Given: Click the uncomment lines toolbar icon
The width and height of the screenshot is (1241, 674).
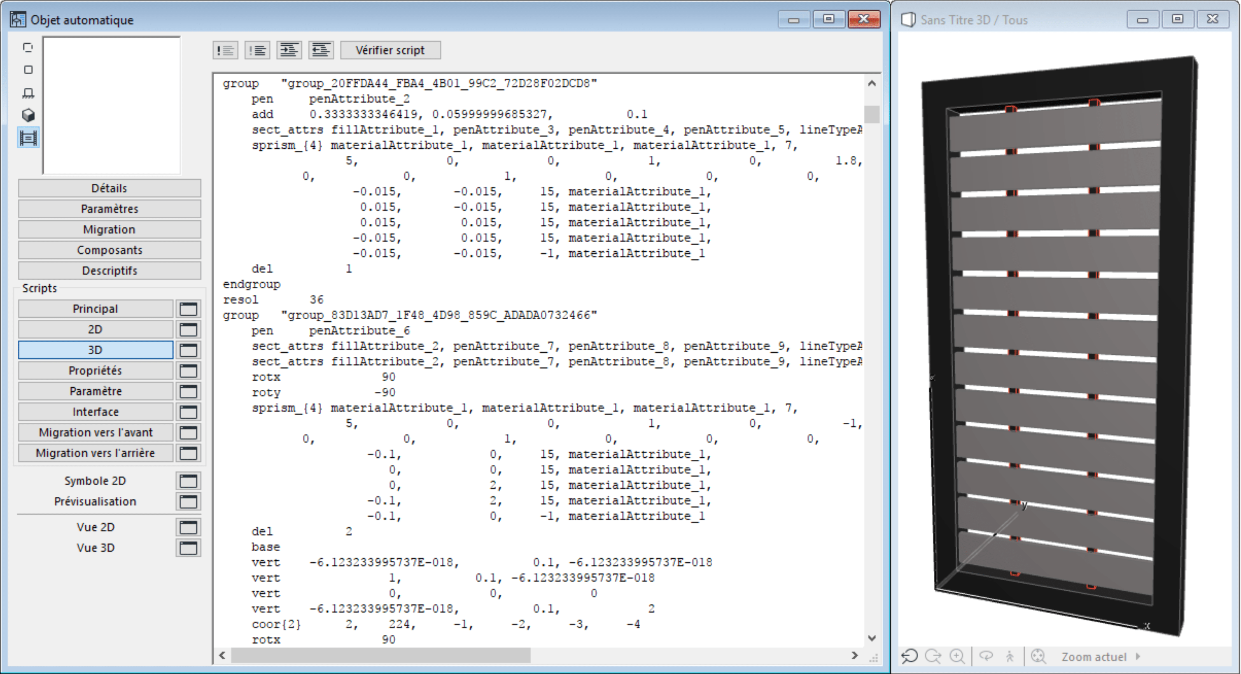Looking at the screenshot, I should pos(257,50).
